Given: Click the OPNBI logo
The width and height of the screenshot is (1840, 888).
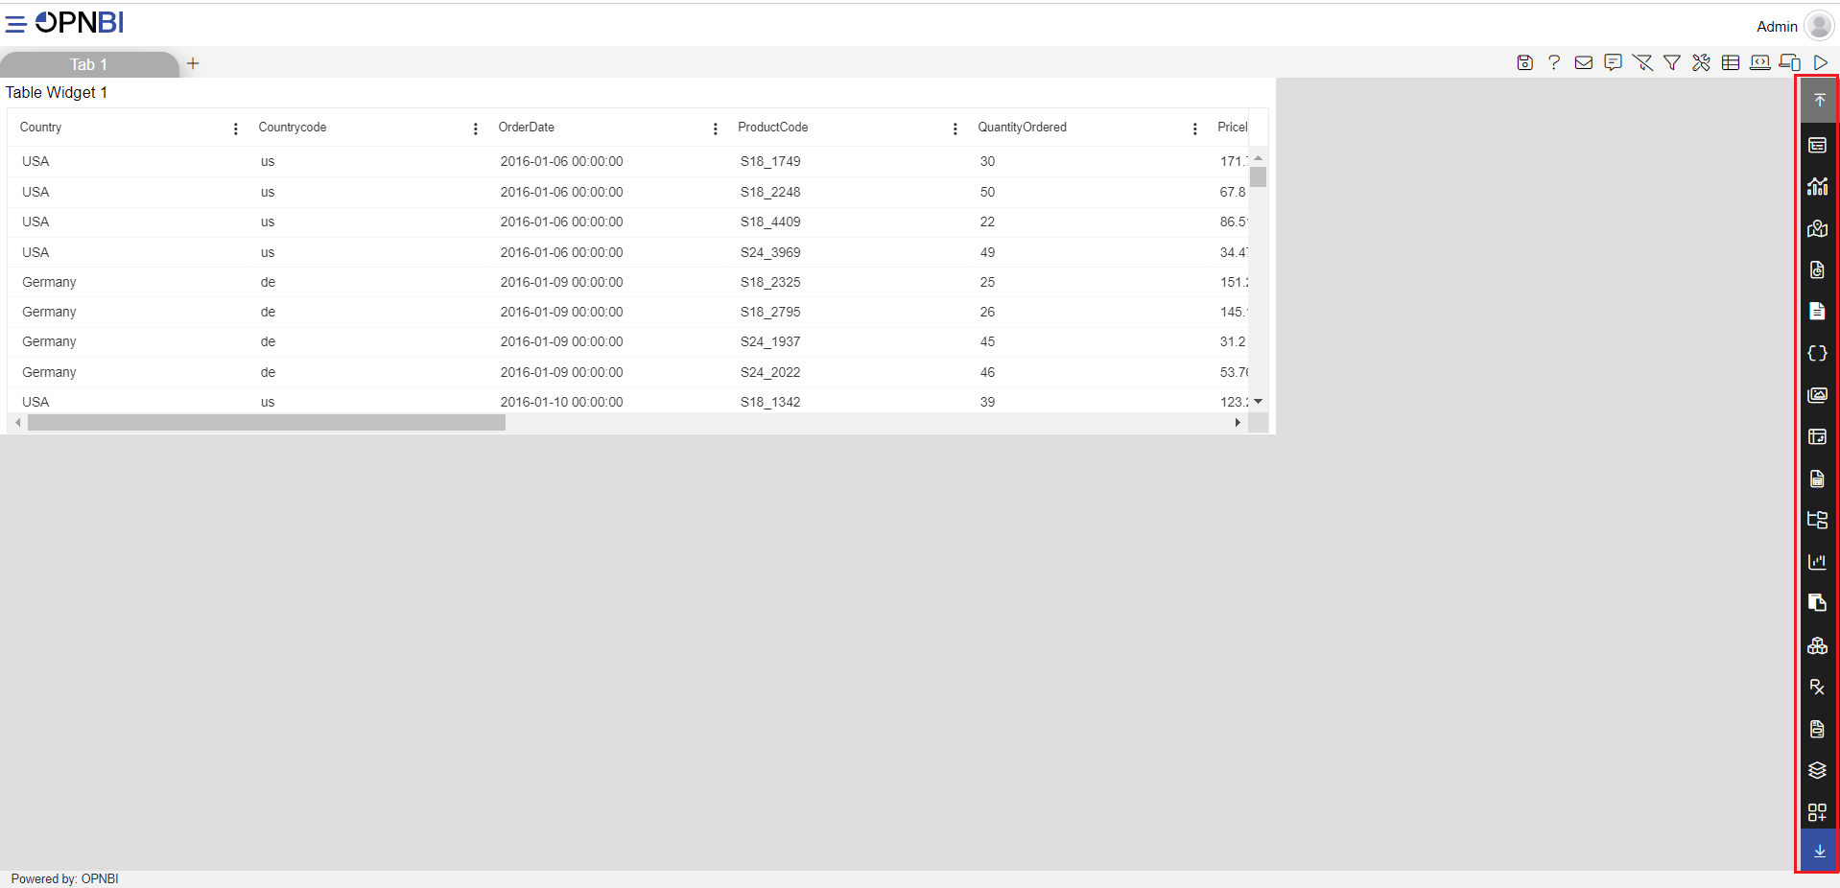Looking at the screenshot, I should [80, 22].
